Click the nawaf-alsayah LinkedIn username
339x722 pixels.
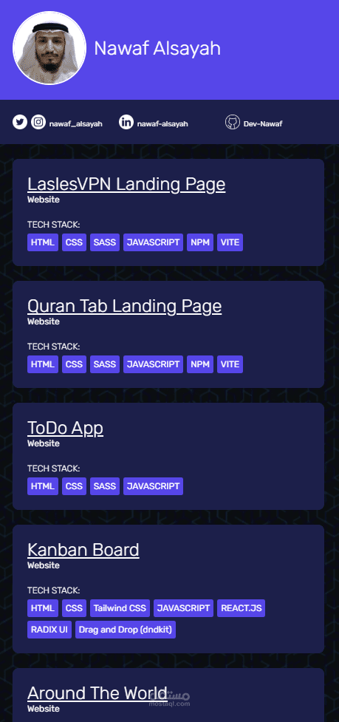coord(162,124)
